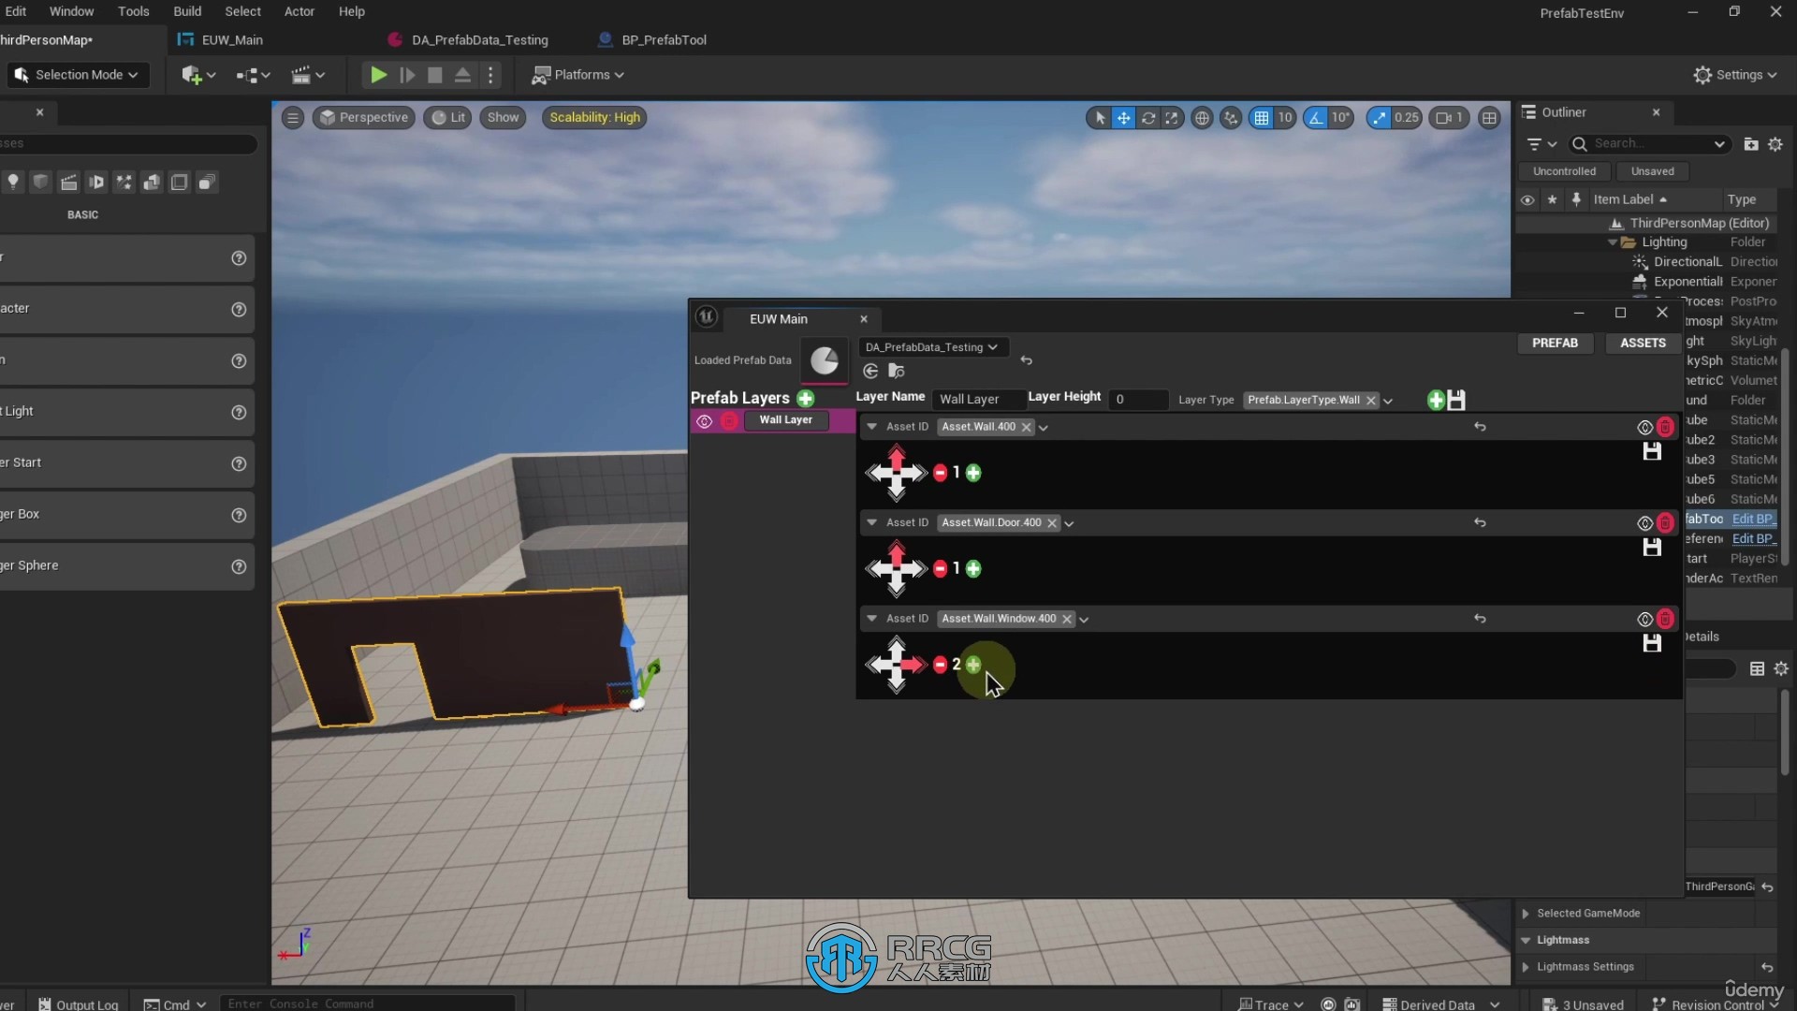Toggle surface snapping icon in viewport
1797x1011 pixels.
pos(1231,118)
